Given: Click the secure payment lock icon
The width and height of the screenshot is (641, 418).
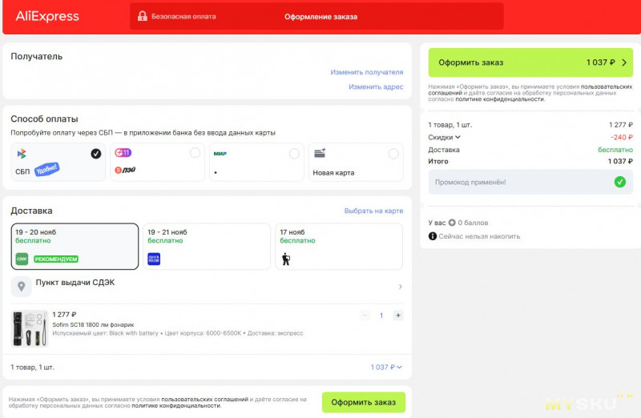Looking at the screenshot, I should [142, 16].
